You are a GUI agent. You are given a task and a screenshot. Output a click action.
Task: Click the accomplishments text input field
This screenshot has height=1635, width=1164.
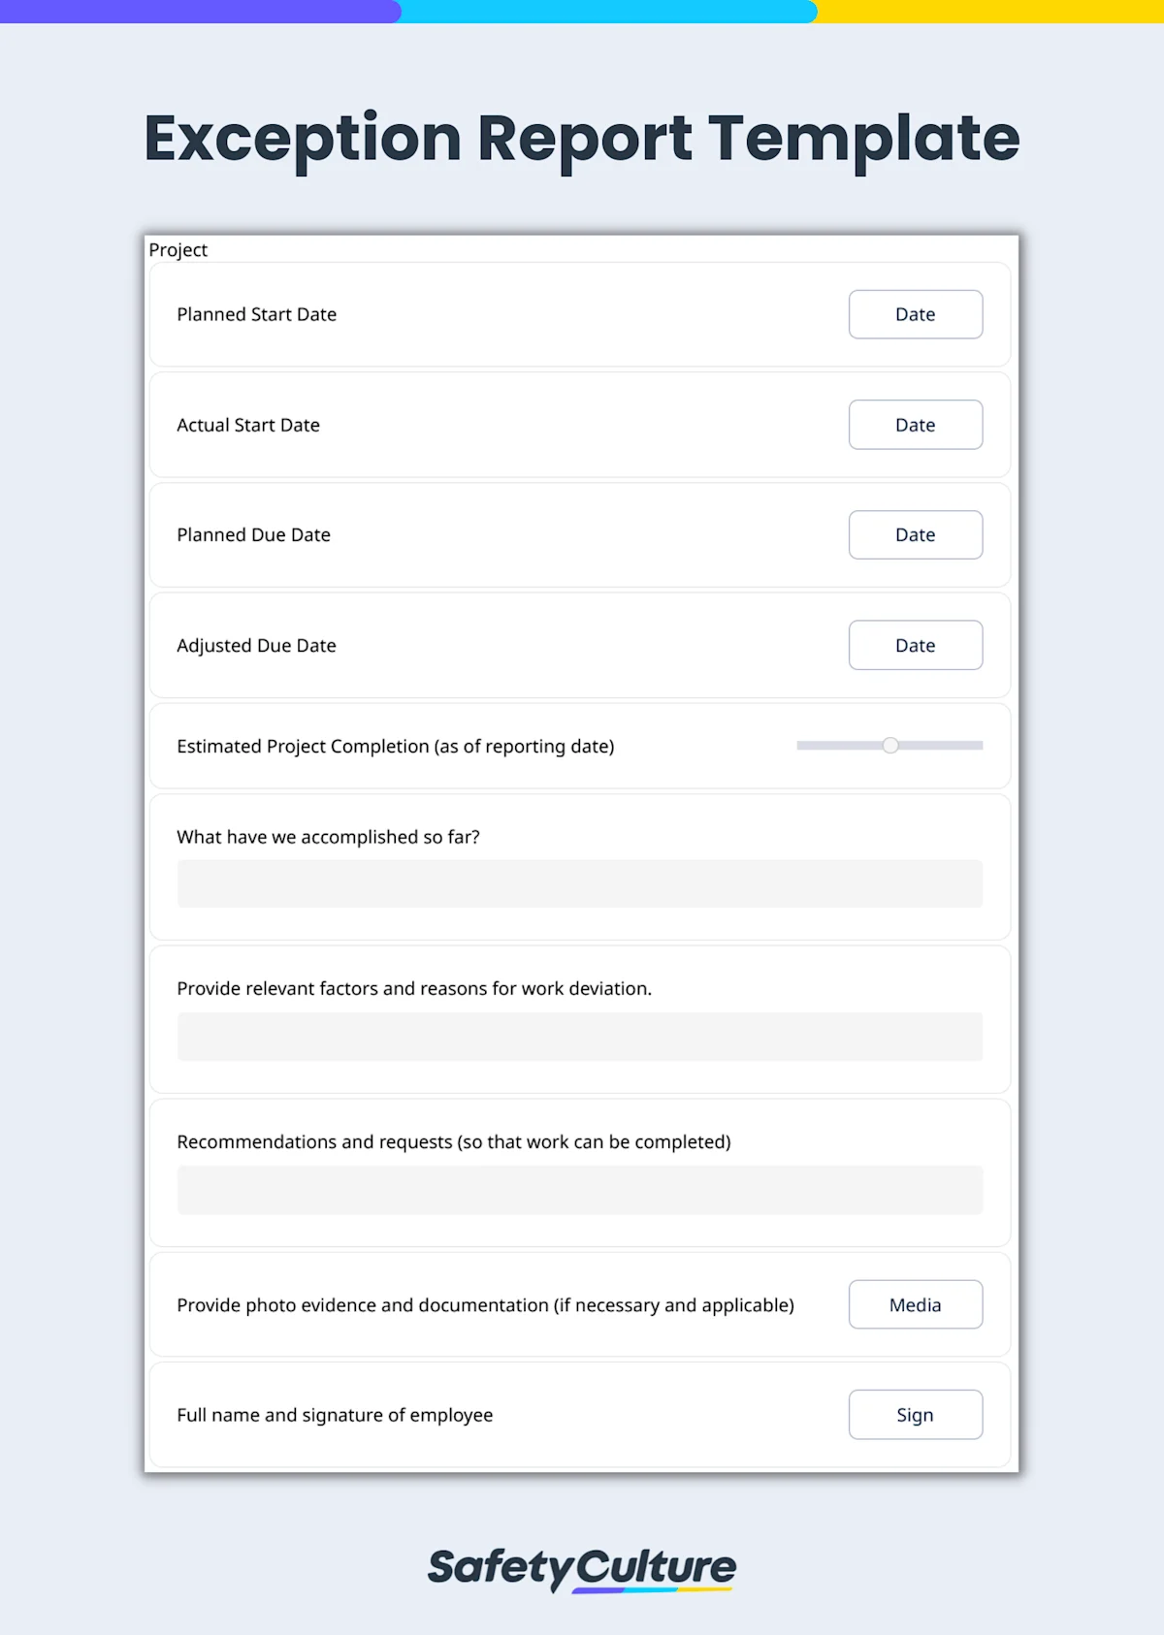[x=580, y=882]
